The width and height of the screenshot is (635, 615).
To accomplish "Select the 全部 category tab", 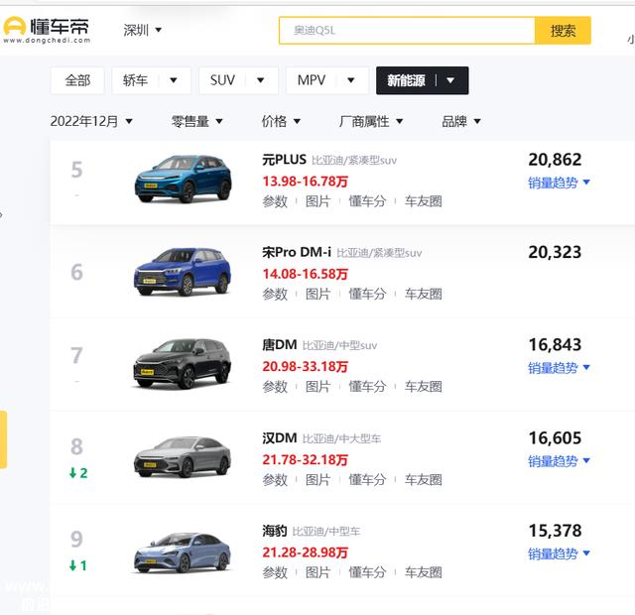I will pyautogui.click(x=77, y=80).
